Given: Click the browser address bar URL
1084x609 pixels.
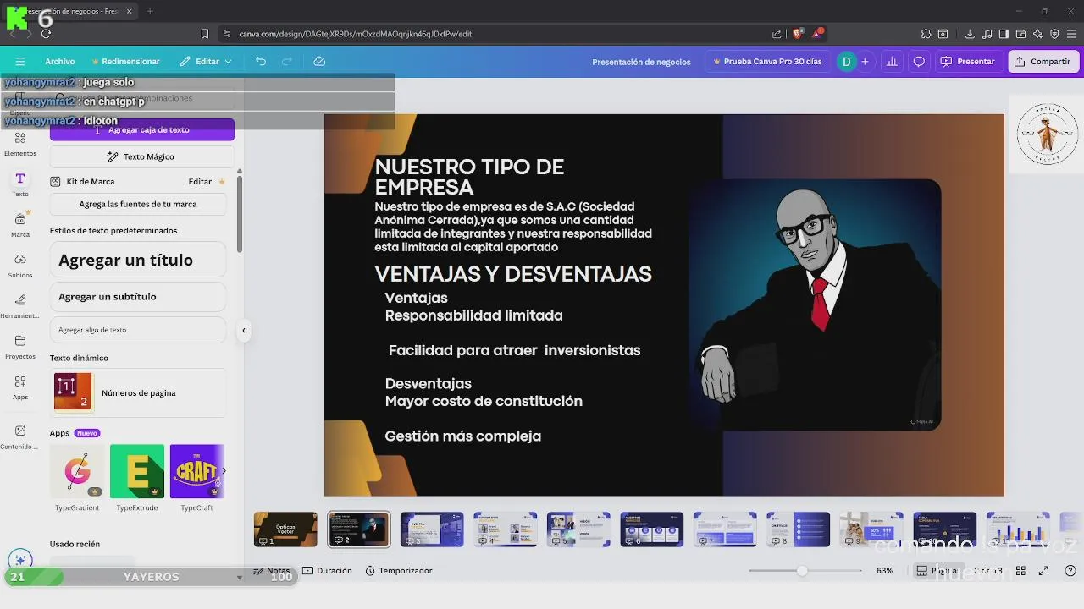Looking at the screenshot, I should (355, 34).
